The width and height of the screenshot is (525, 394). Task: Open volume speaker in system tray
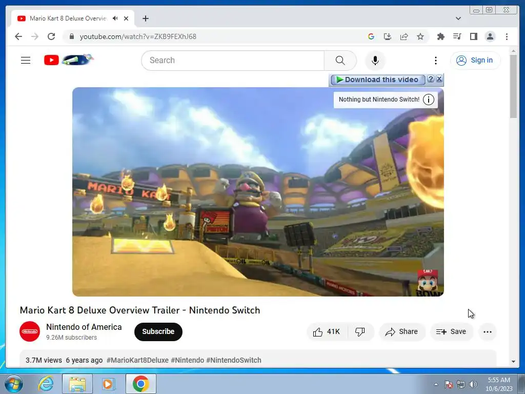point(473,384)
